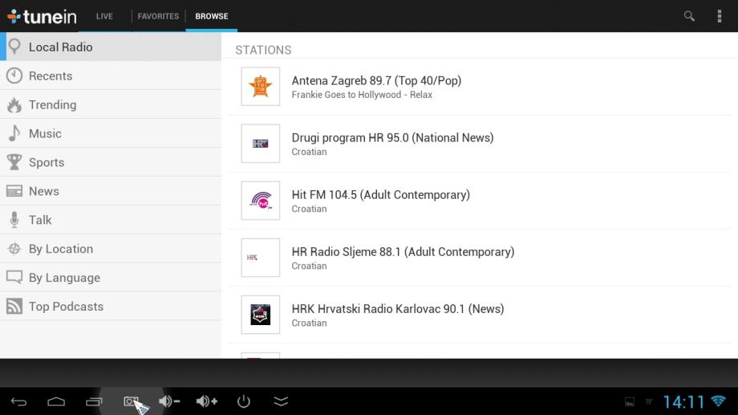738x415 pixels.
Task: Switch to the LIVE tab
Action: pyautogui.click(x=104, y=16)
